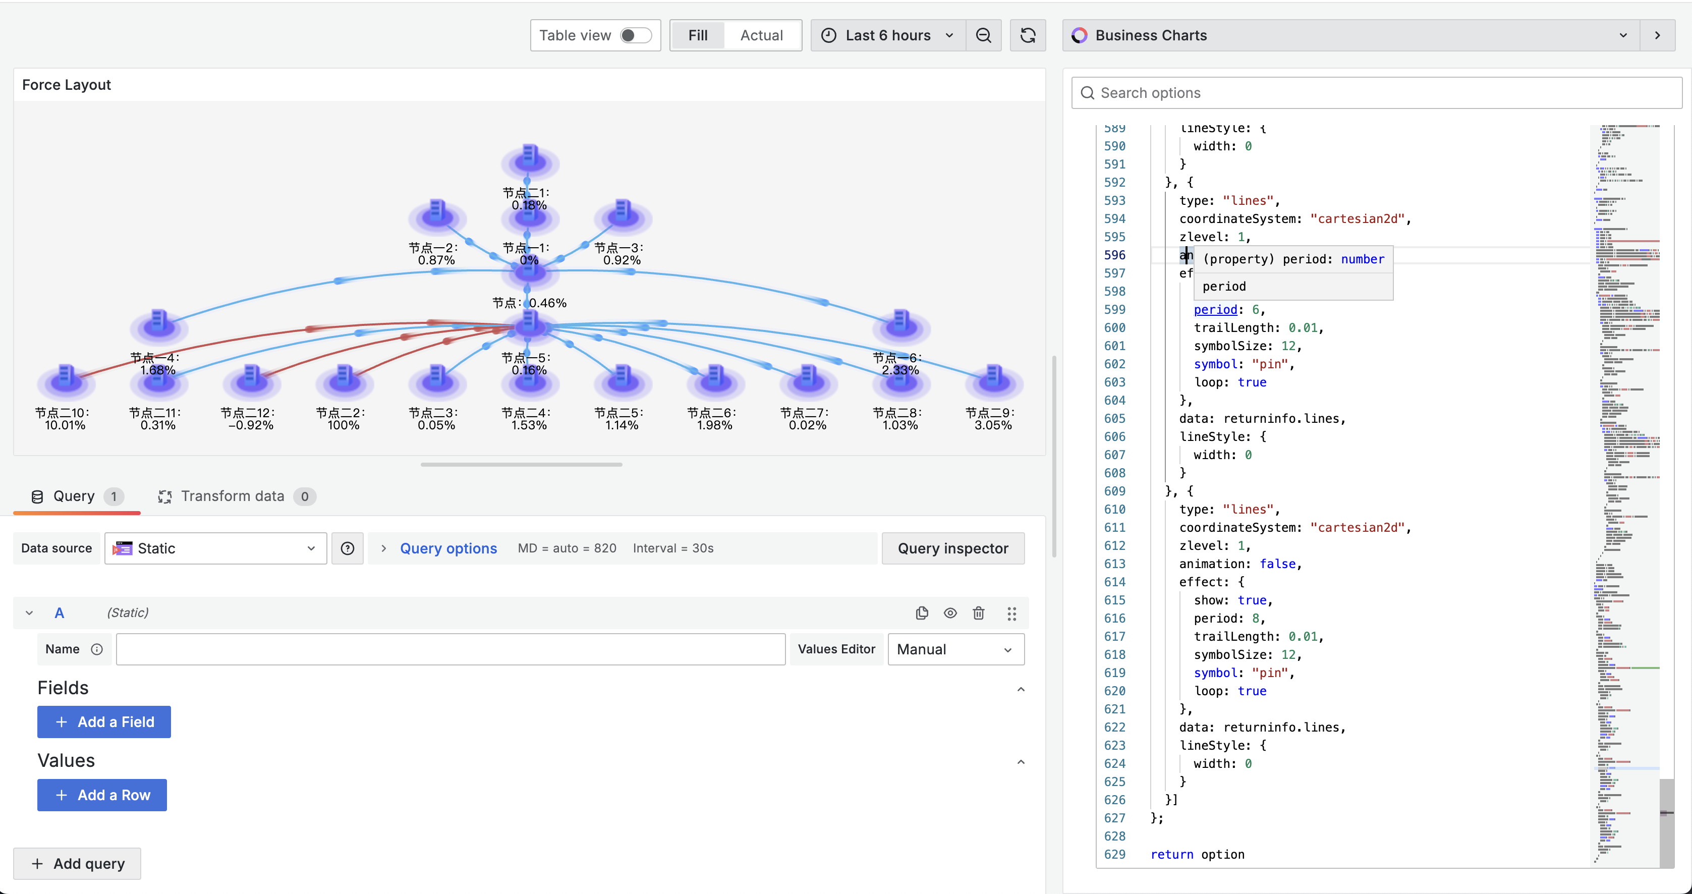Click the info icon beside Name
The height and width of the screenshot is (894, 1692).
coord(97,649)
